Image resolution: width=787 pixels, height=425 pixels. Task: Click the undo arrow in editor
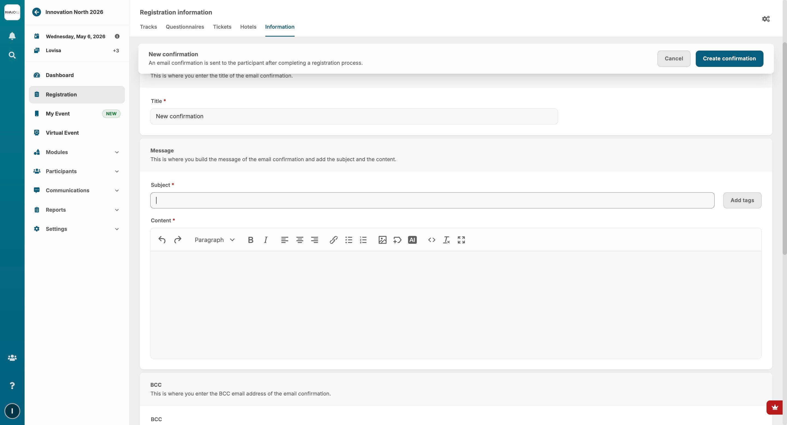(x=162, y=240)
